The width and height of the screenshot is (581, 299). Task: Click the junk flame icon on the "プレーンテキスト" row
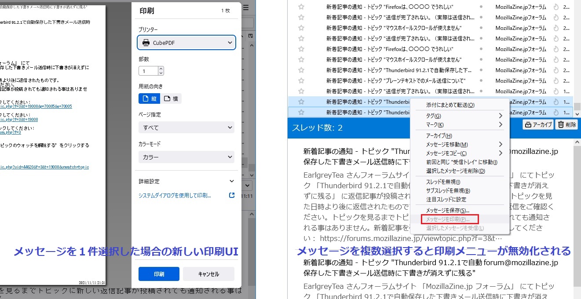click(555, 81)
